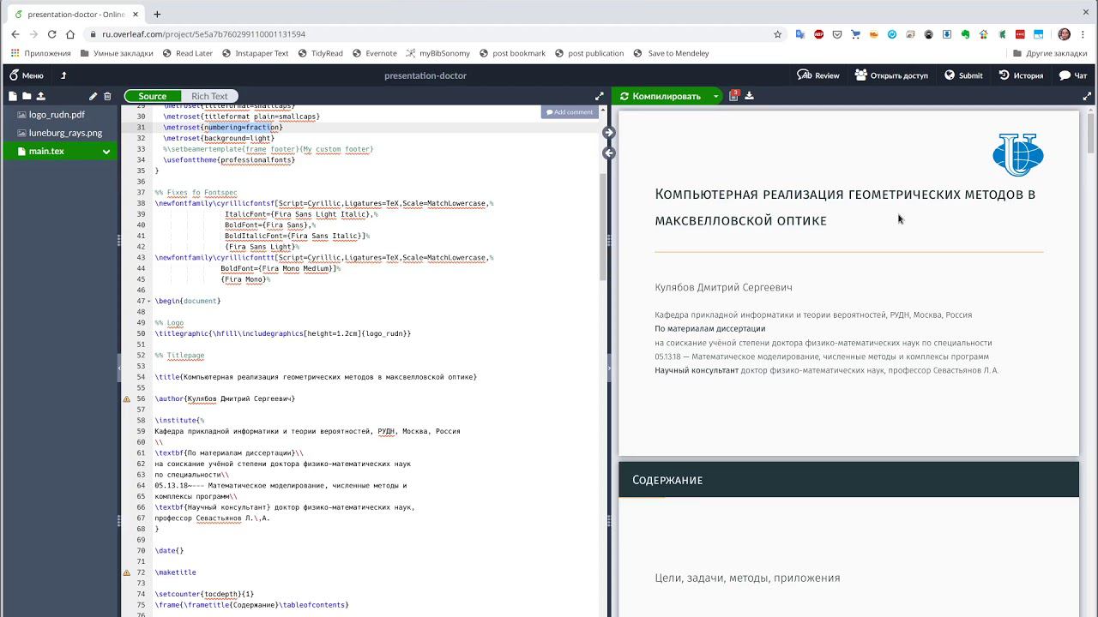This screenshot has height=617, width=1098.
Task: Close the presentation-doctor tab
Action: [137, 15]
